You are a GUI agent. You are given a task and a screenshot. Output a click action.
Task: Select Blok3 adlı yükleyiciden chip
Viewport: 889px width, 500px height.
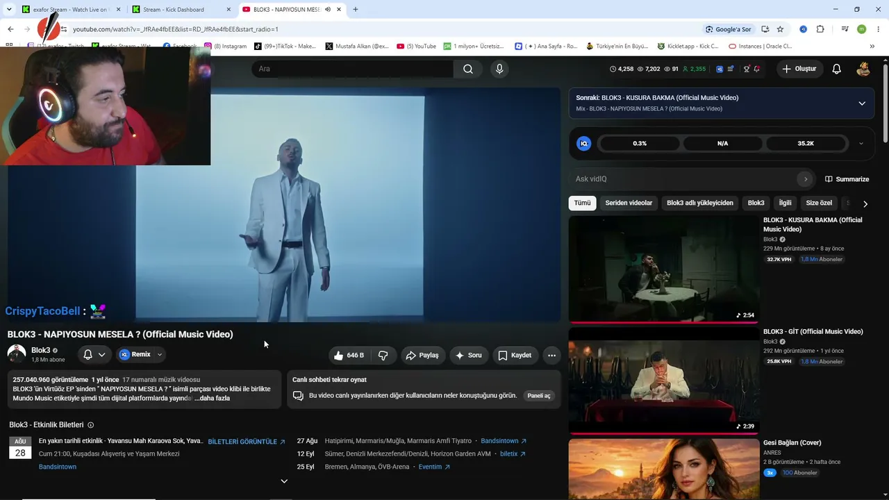[700, 203]
